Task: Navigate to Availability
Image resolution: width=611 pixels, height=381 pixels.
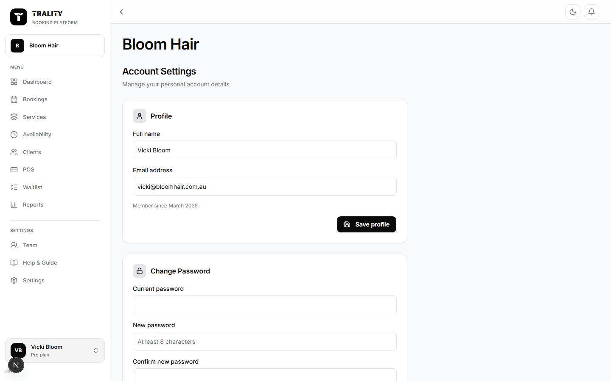Action: (55, 135)
